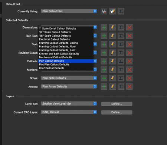Delete Arrows default with red X
167x145 pixels.
[x=130, y=87]
